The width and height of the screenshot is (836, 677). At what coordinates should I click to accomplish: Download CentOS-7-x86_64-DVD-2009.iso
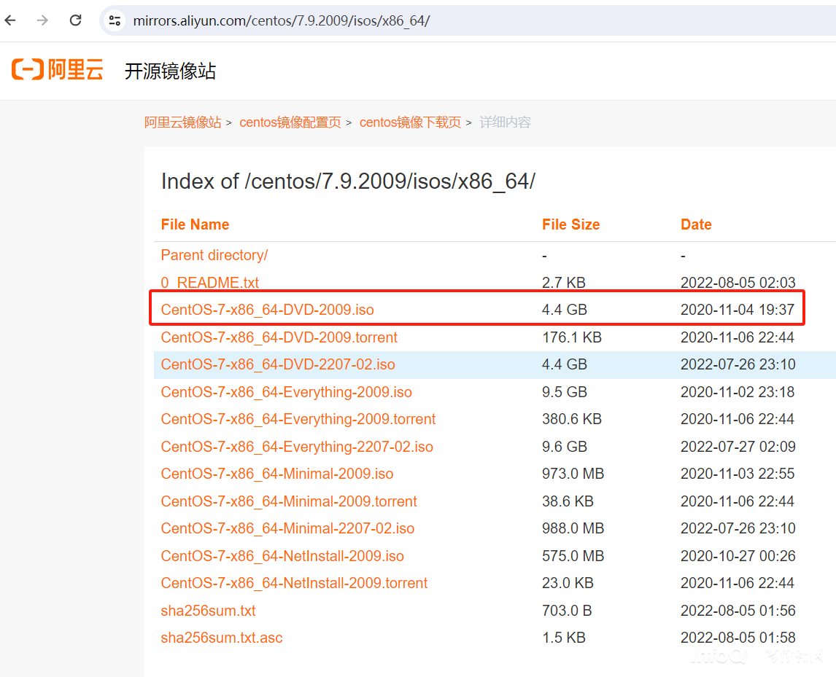pos(267,310)
